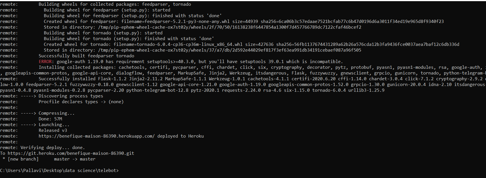Click the 'Done: 57M' line
Viewport: 486px width, 178px height.
point(50,119)
